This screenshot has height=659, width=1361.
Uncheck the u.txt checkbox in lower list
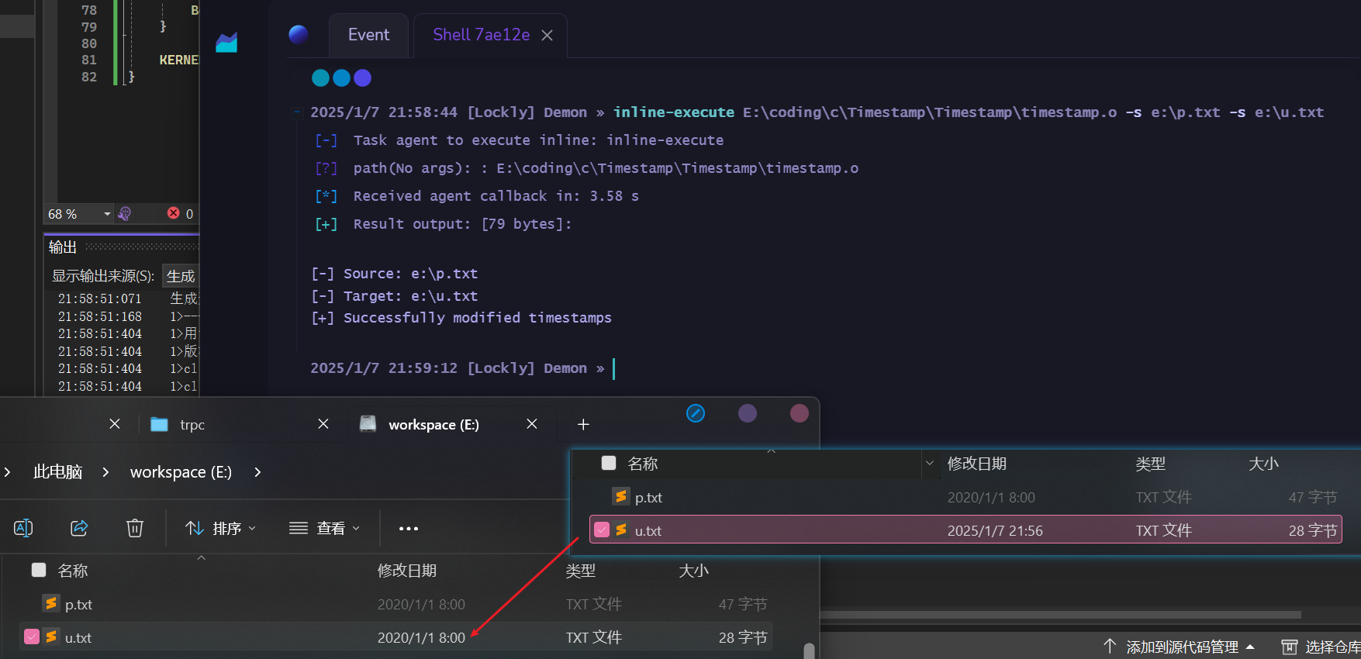point(32,637)
